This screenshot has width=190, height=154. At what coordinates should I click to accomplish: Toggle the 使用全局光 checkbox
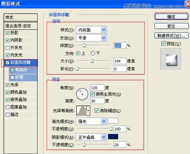92,94
